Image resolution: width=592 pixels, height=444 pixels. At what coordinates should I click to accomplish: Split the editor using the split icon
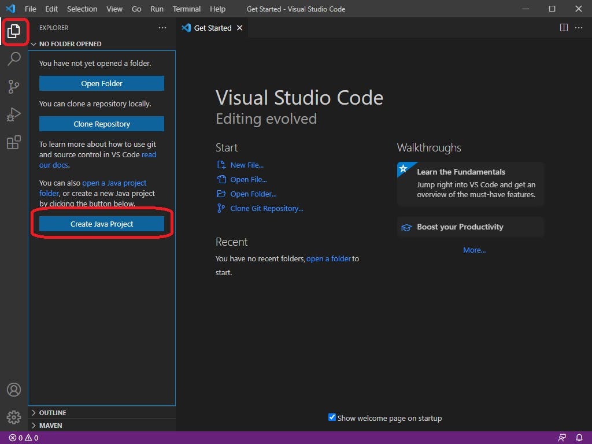[x=564, y=27]
